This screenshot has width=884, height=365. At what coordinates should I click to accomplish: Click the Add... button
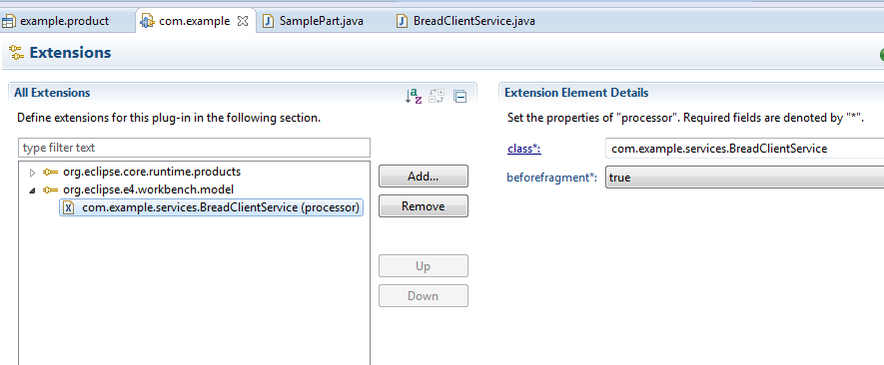[424, 177]
